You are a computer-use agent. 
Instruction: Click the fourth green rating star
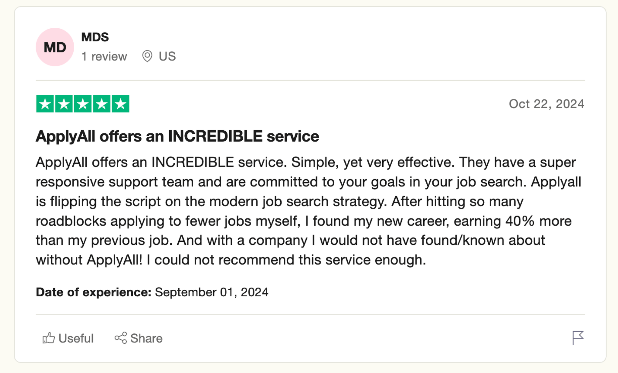click(102, 104)
